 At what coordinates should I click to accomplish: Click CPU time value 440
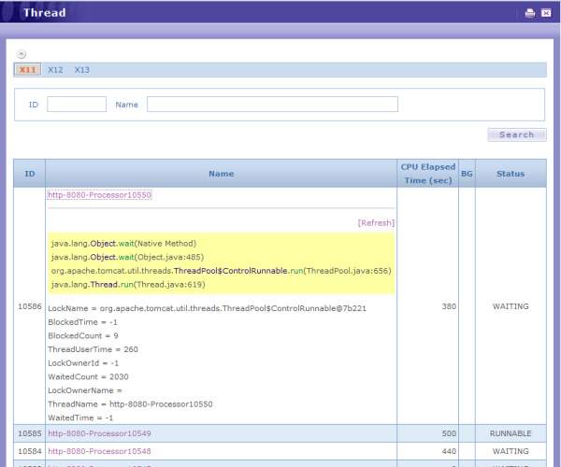(x=449, y=451)
